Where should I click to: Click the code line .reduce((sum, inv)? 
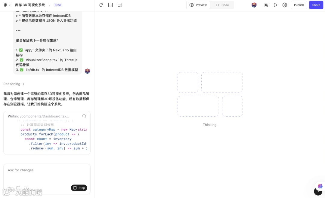tap(58, 148)
